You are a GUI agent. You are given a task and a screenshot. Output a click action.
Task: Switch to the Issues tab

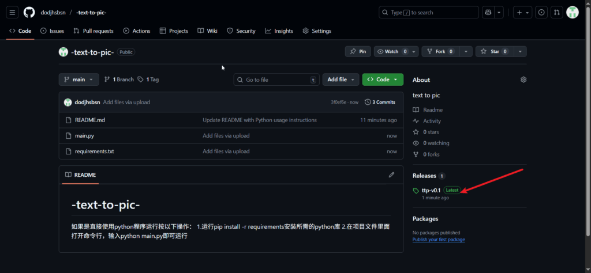click(x=52, y=31)
